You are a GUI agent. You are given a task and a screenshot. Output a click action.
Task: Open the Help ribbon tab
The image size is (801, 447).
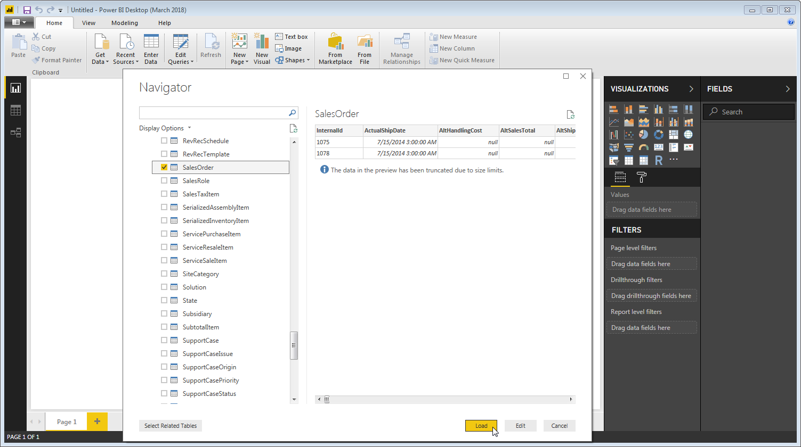coord(164,23)
